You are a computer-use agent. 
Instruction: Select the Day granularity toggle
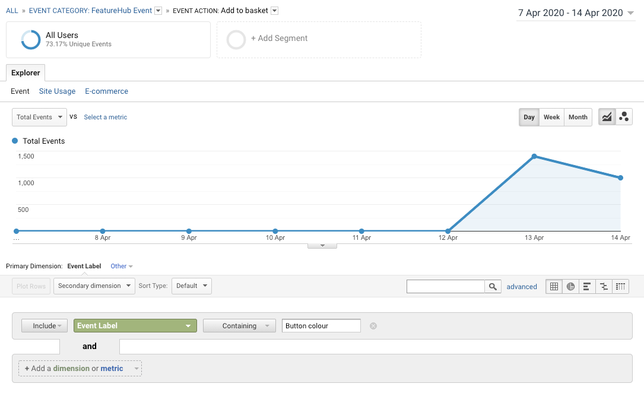528,117
